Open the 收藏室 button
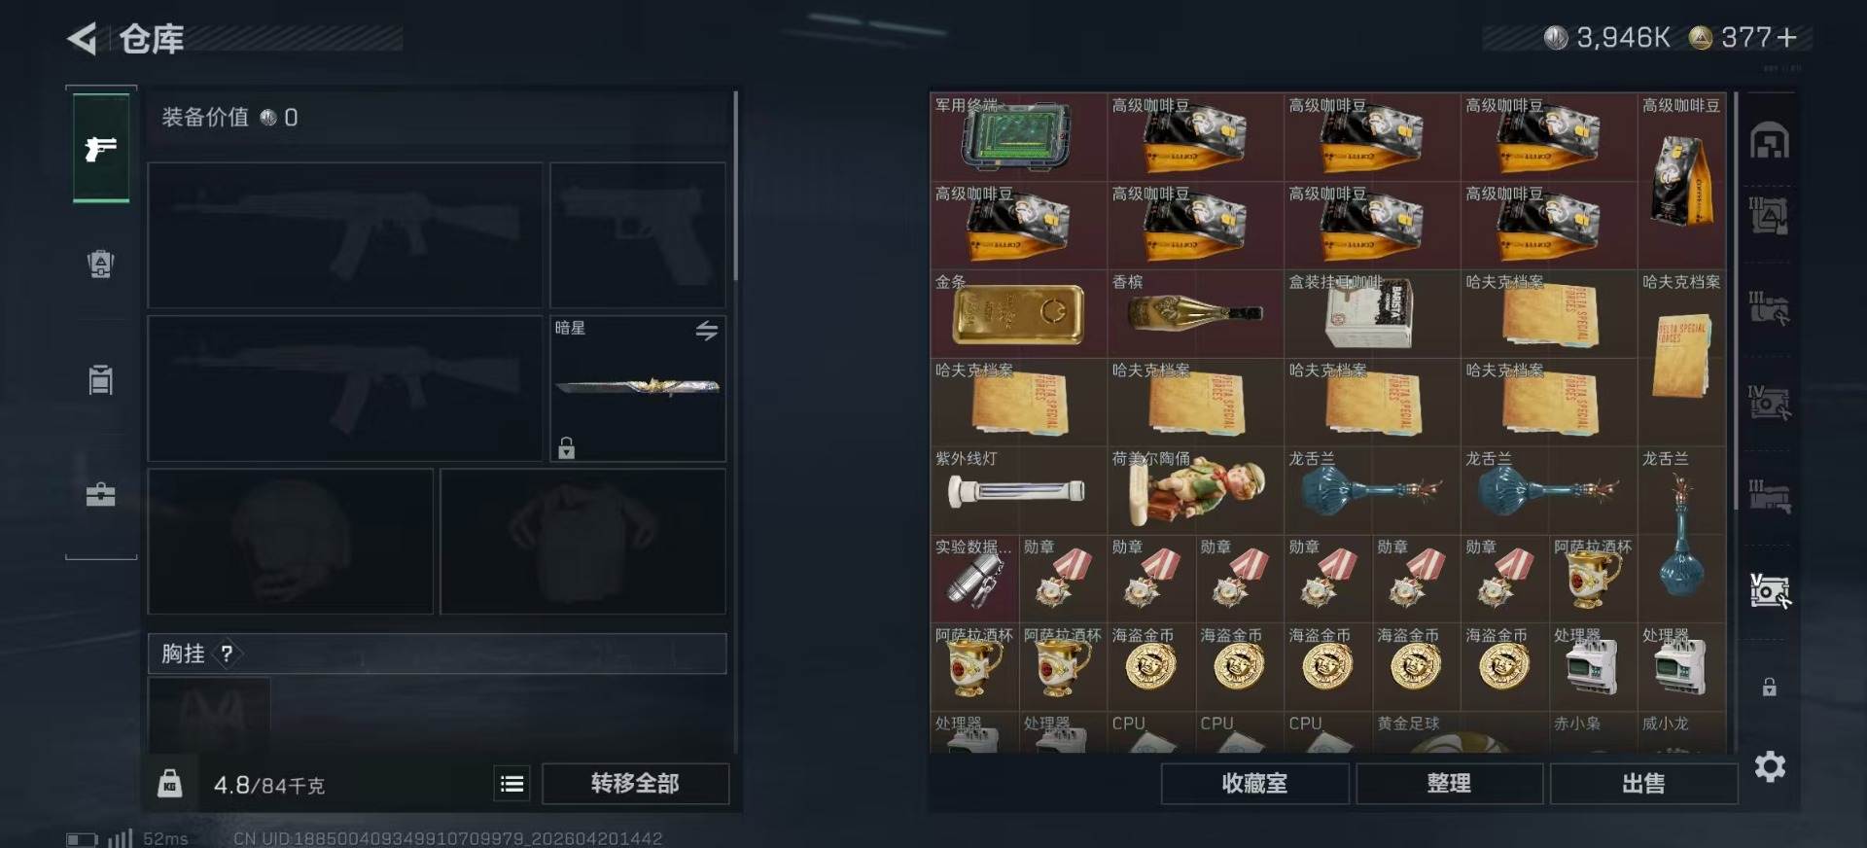 1254,784
